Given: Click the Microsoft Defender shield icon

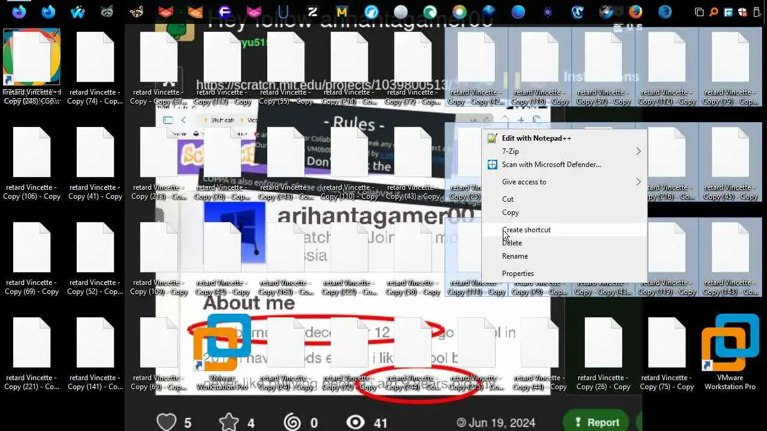Looking at the screenshot, I should 492,165.
